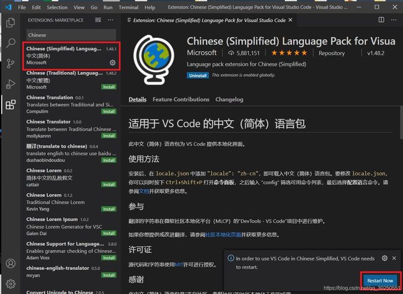Open the Manage gear in activity bar
The height and width of the screenshot is (294, 403).
click(11, 283)
